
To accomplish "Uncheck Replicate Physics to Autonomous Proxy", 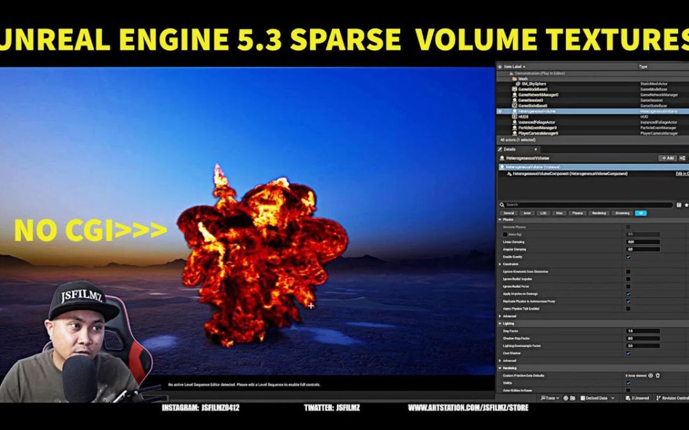I will coord(628,301).
